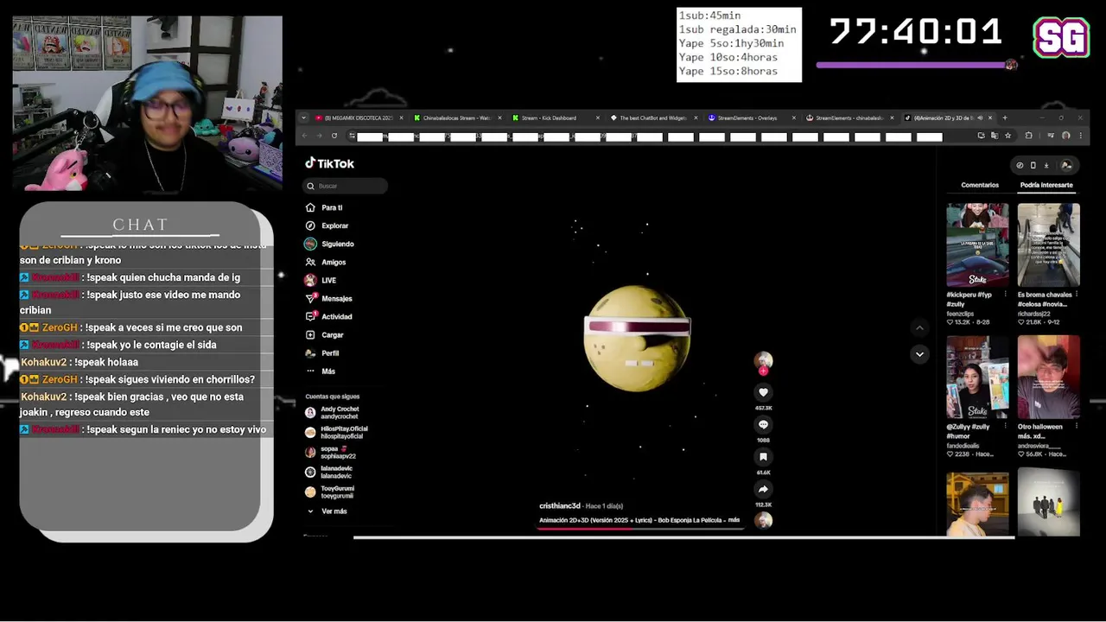Open the Cargar upload page
The image size is (1106, 622).
pos(324,334)
